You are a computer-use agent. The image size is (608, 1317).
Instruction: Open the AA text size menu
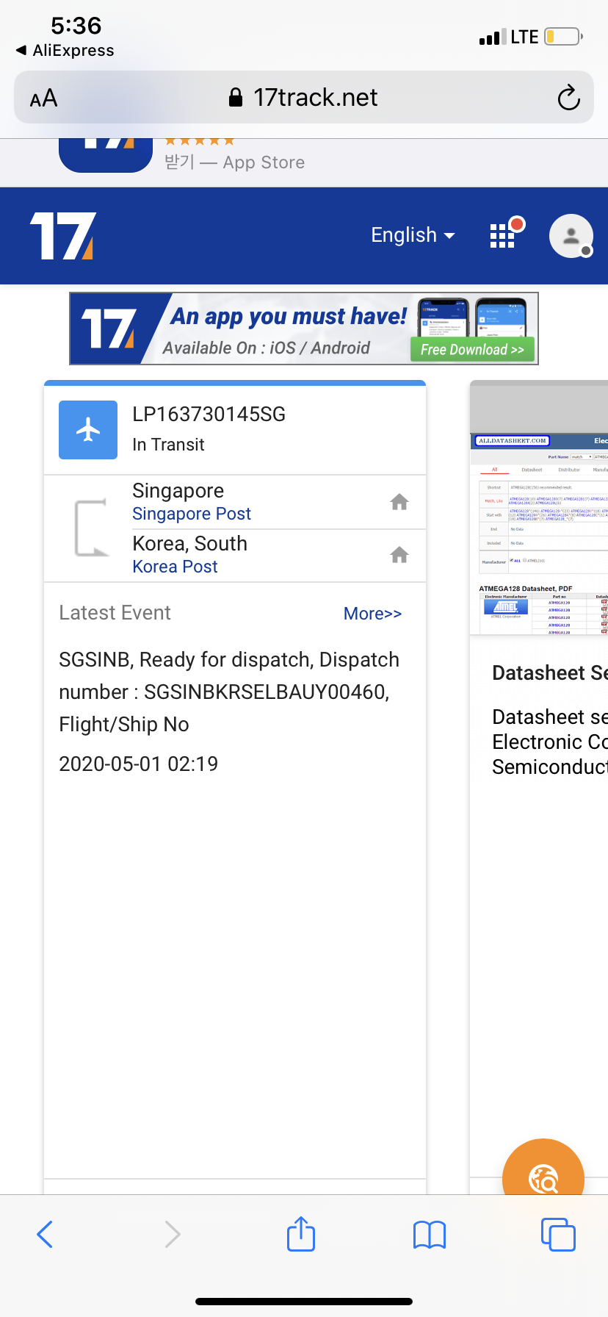tap(43, 98)
